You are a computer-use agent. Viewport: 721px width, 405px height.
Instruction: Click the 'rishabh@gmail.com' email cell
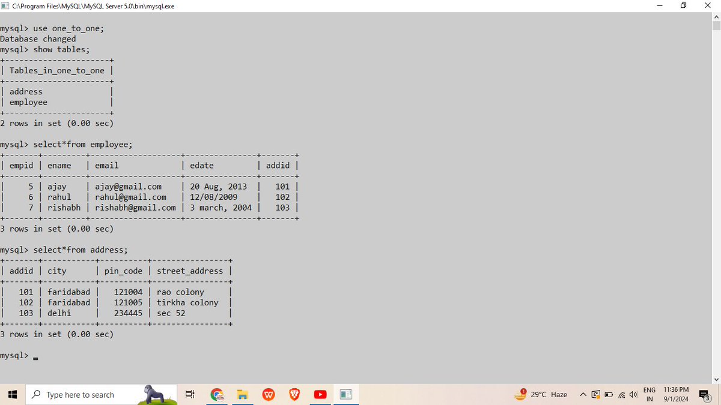point(135,207)
